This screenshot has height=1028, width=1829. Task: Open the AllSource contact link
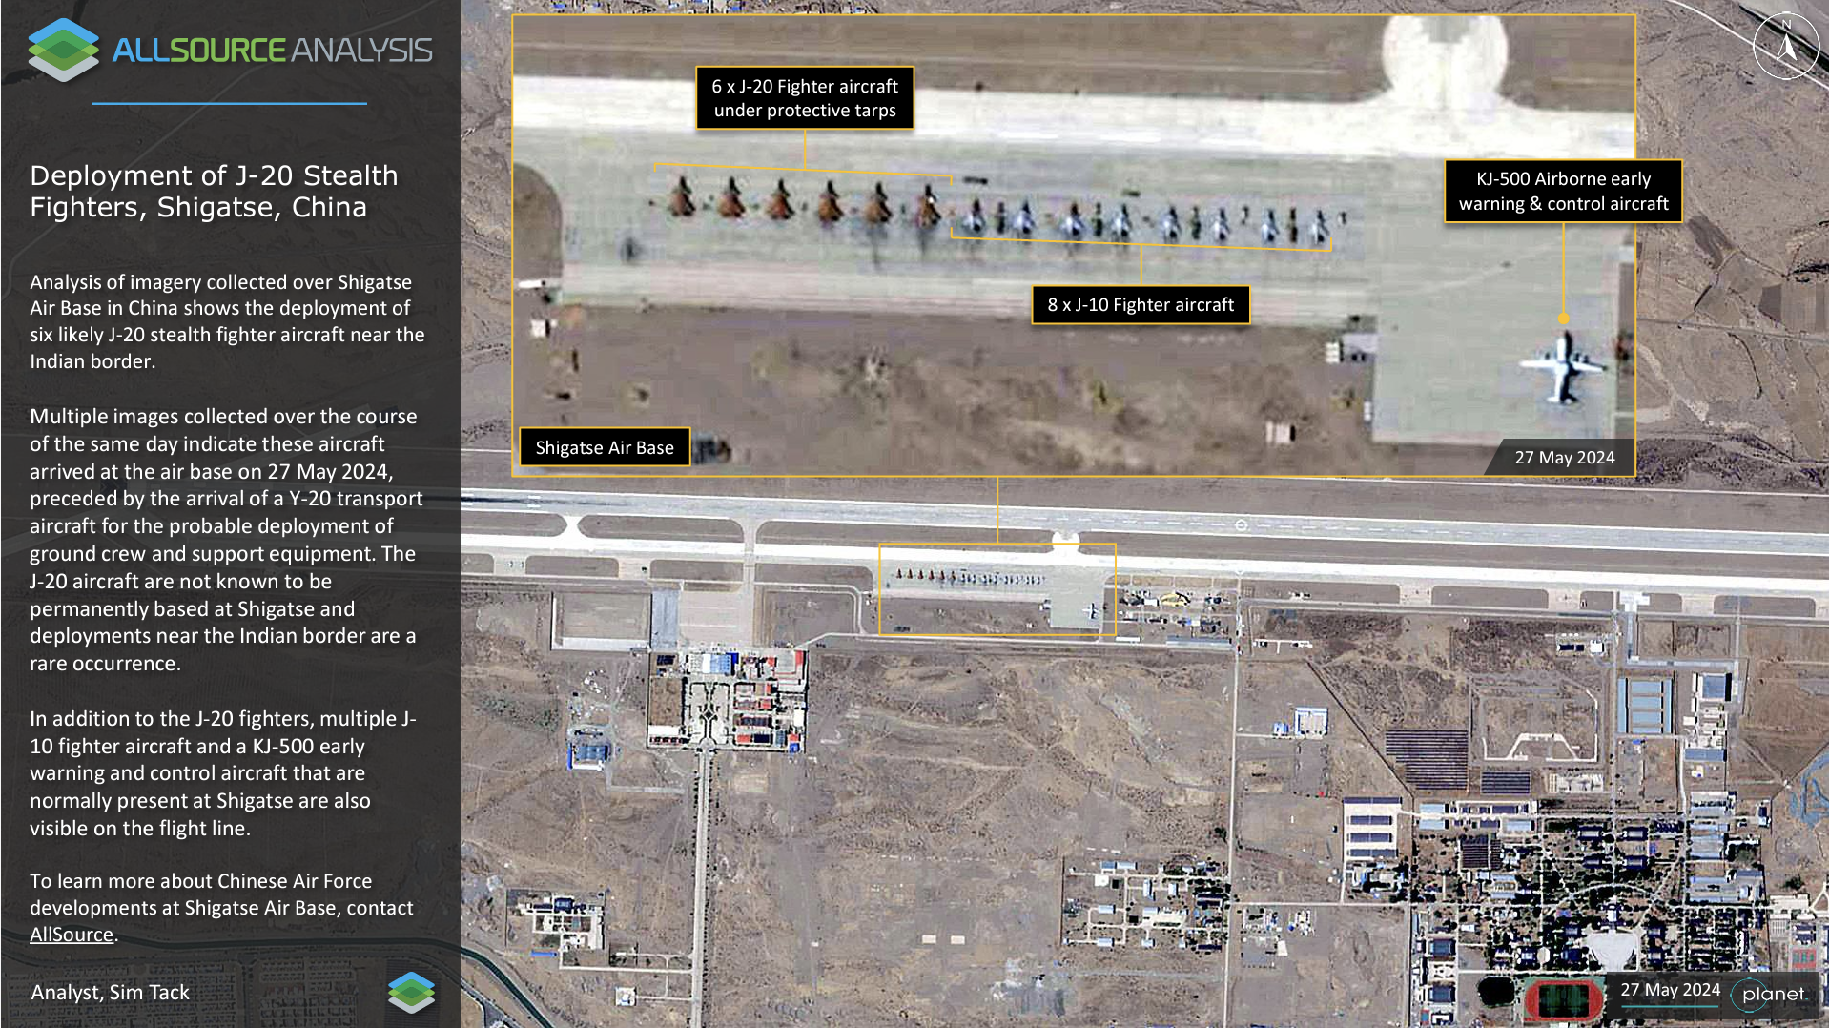(72, 935)
